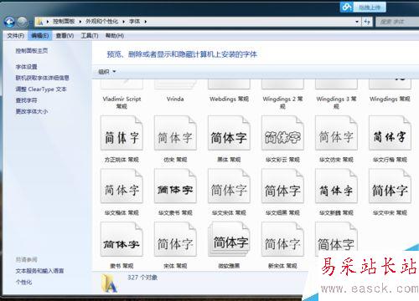The image size is (419, 301).
Task: Select the Vrinda font label
Action: [175, 99]
